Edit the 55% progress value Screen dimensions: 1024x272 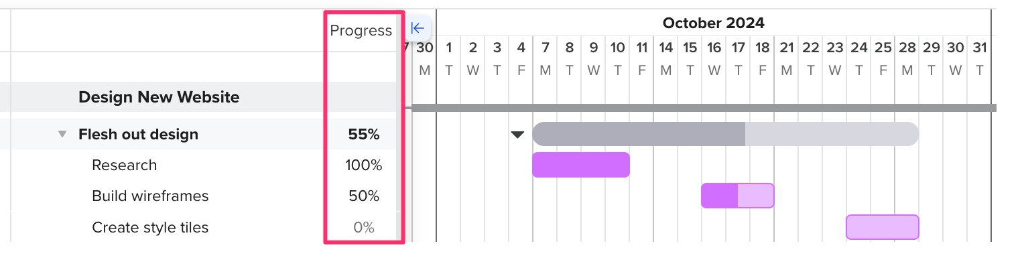click(x=364, y=134)
